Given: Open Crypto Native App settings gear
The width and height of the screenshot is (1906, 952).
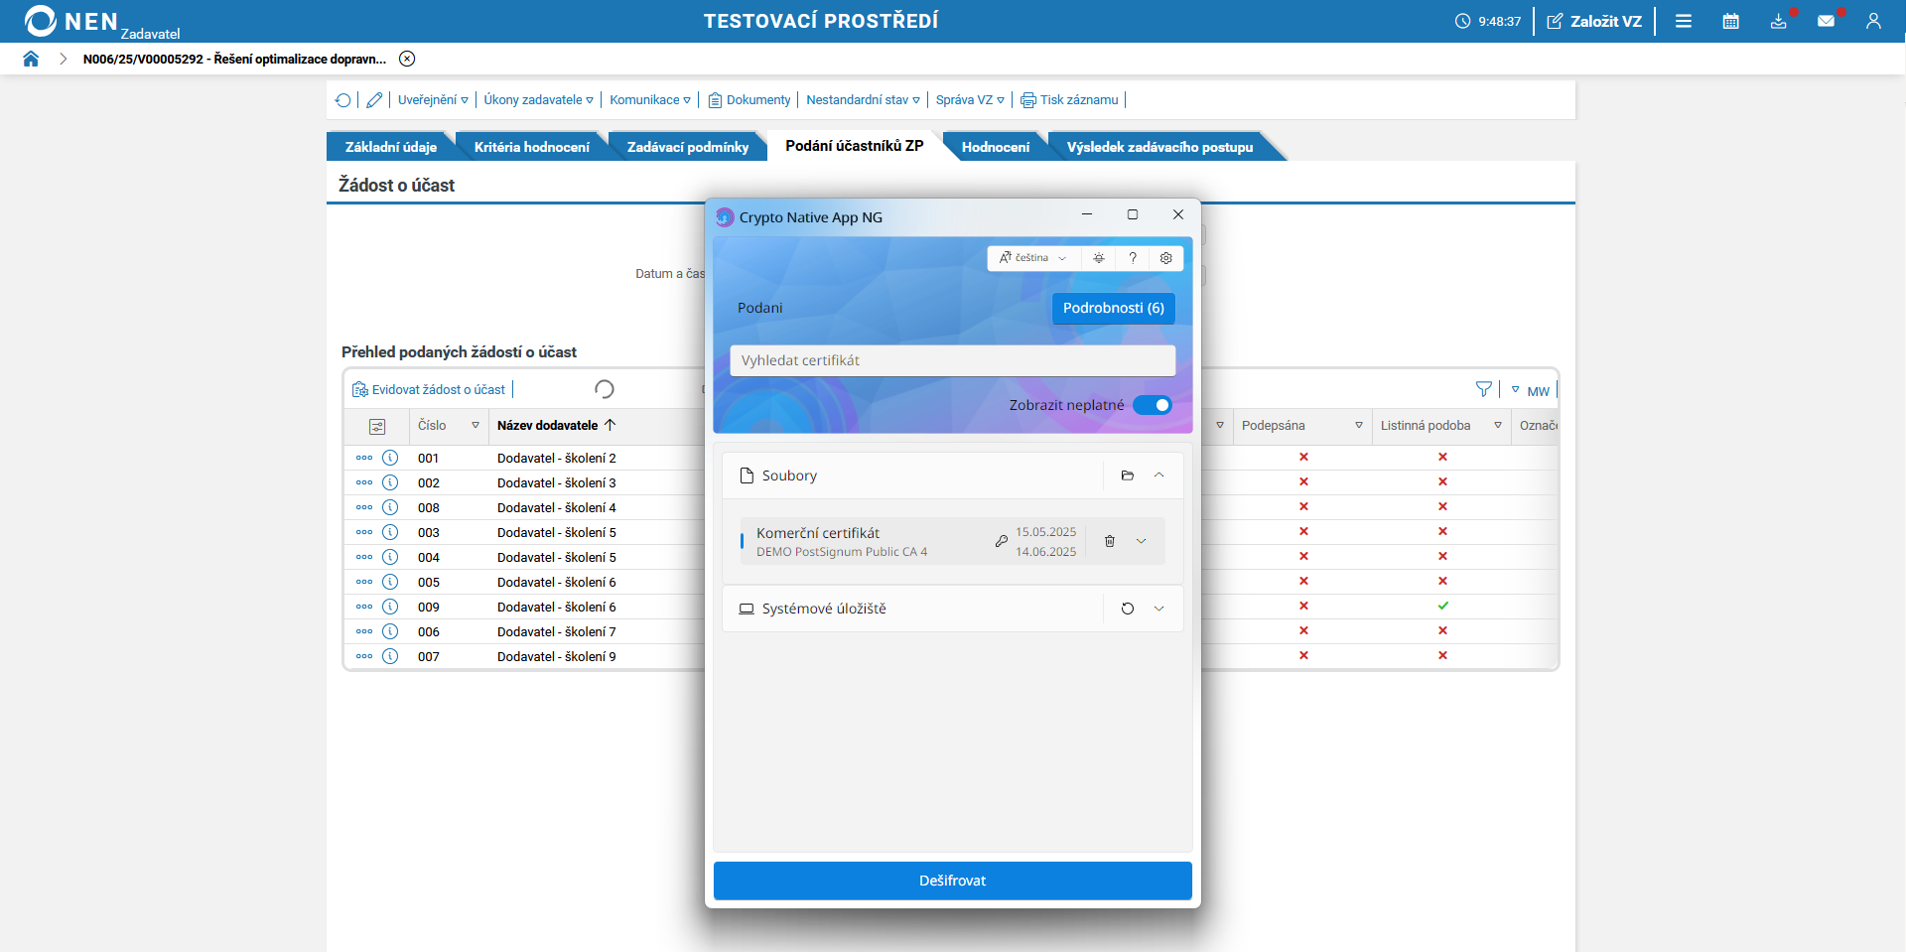Looking at the screenshot, I should pos(1166,258).
